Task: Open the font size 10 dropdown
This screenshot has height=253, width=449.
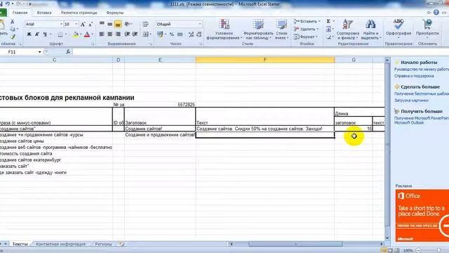Action: [76, 25]
